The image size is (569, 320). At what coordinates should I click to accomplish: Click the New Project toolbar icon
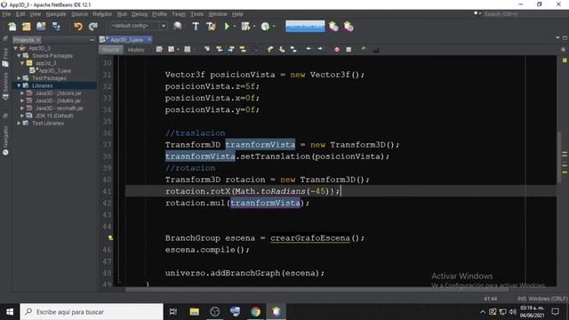click(27, 27)
